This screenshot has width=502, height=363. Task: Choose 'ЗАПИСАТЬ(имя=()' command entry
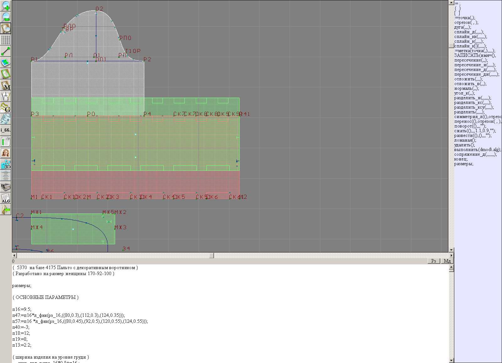tap(475, 56)
